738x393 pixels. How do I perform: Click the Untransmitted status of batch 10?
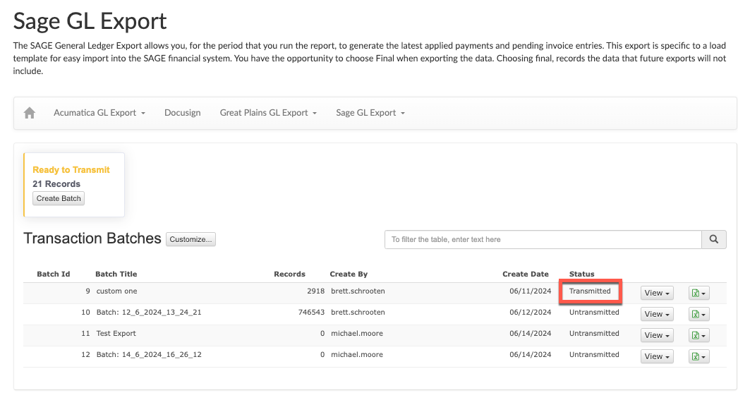594,313
